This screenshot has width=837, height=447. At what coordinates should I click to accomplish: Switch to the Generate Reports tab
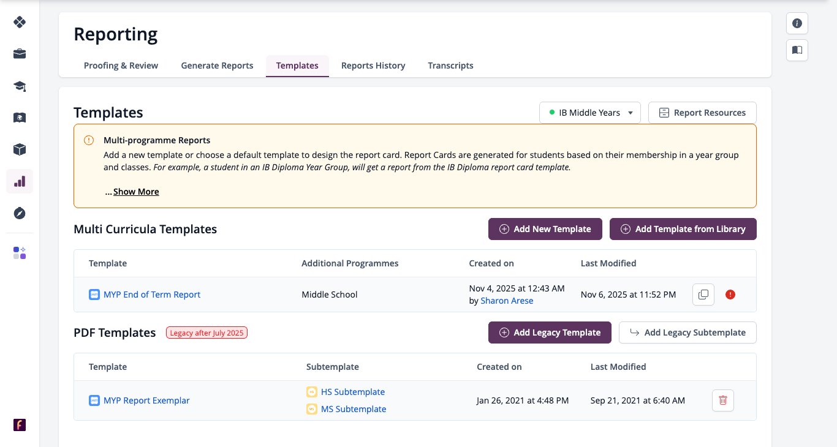coord(217,66)
